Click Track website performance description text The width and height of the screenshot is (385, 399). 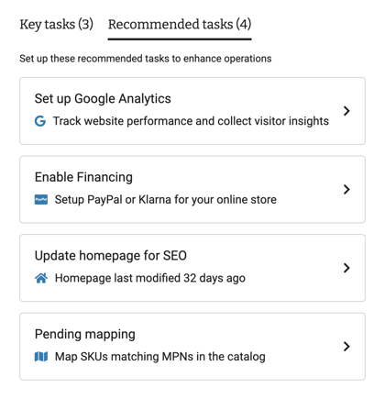click(x=191, y=121)
